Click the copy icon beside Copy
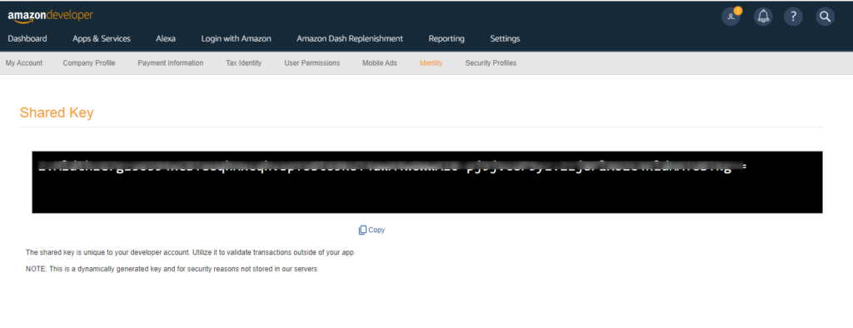The image size is (853, 328). pyautogui.click(x=362, y=230)
